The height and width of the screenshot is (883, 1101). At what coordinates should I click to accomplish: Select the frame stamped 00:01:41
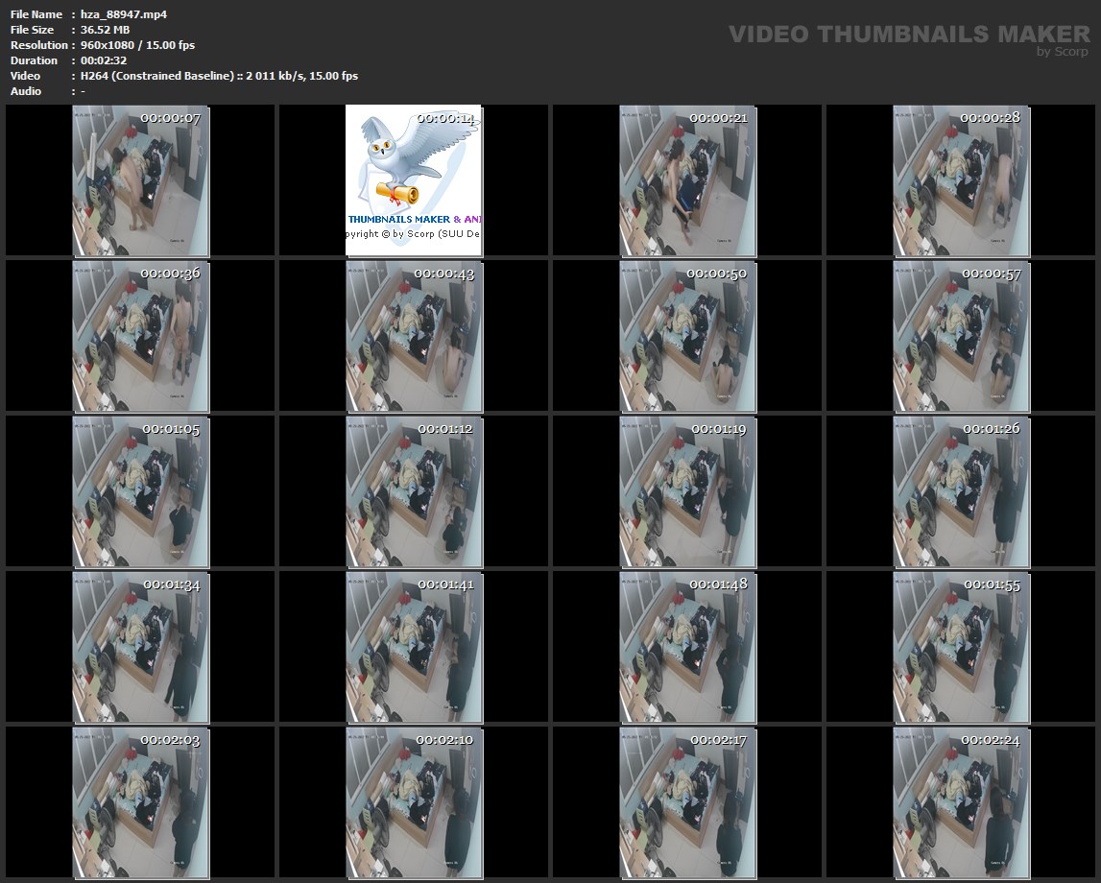tap(414, 647)
